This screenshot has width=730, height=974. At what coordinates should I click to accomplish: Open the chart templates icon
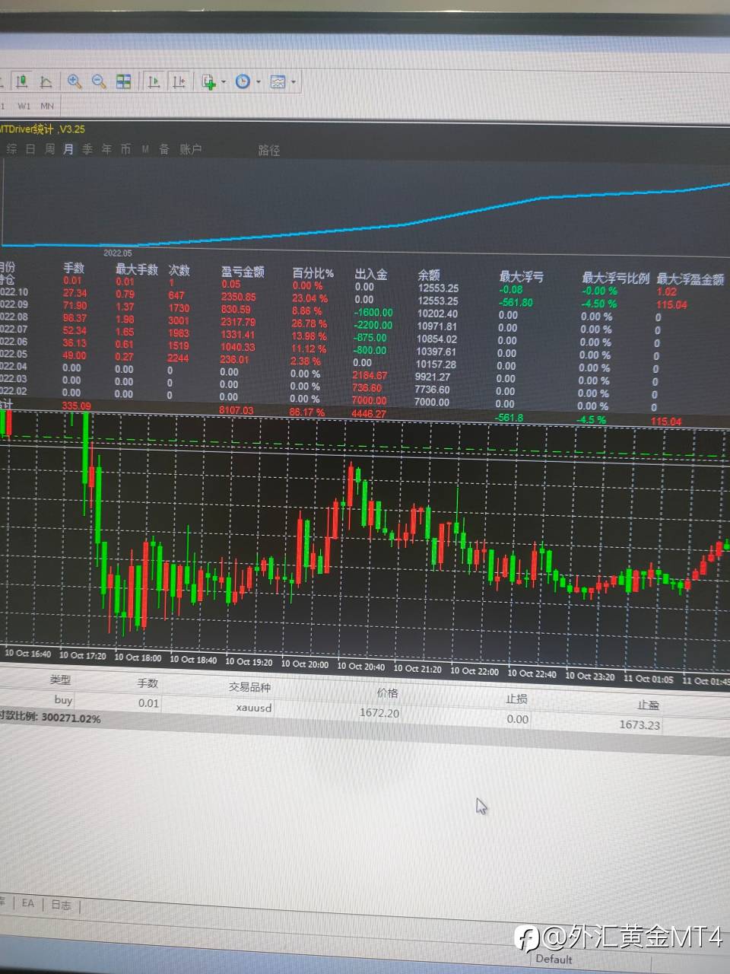[278, 81]
